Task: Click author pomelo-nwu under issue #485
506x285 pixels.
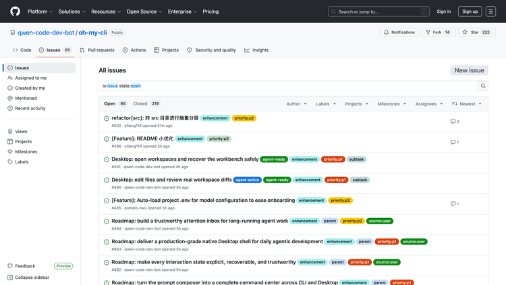Action: pyautogui.click(x=136, y=208)
